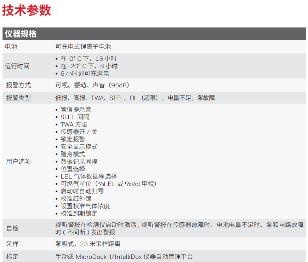Select the 自检 row label
The width and height of the screenshot is (308, 262).
point(12,228)
